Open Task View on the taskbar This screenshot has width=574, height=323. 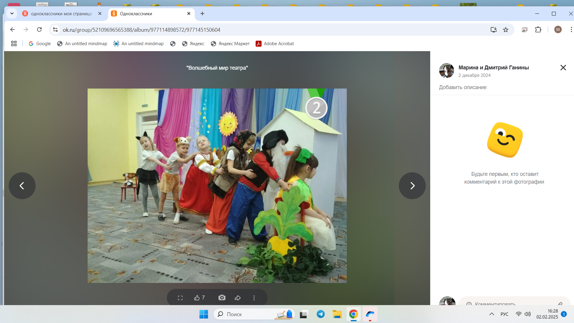point(304,314)
